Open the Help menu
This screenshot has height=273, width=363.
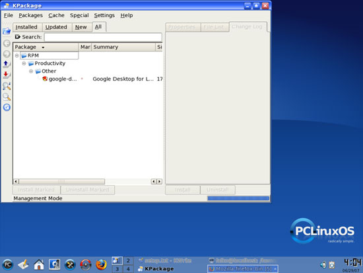coord(127,15)
